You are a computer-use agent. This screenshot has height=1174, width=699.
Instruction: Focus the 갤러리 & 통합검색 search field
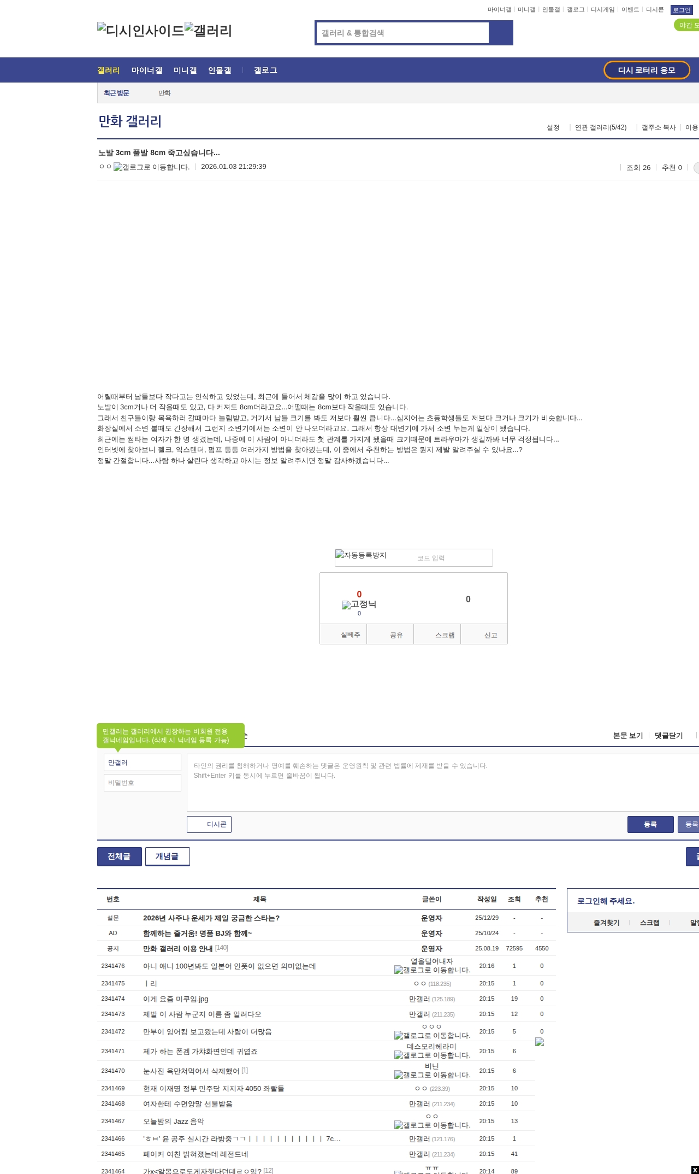[403, 33]
